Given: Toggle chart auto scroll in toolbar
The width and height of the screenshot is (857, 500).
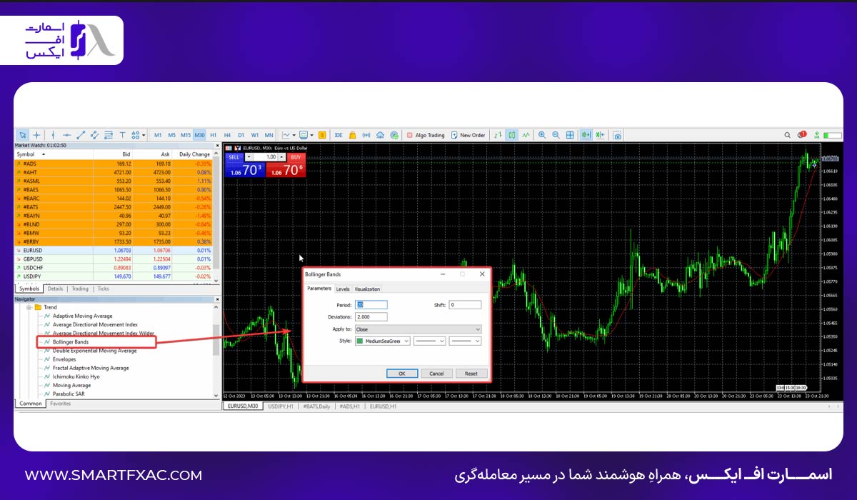Looking at the screenshot, I should point(585,135).
